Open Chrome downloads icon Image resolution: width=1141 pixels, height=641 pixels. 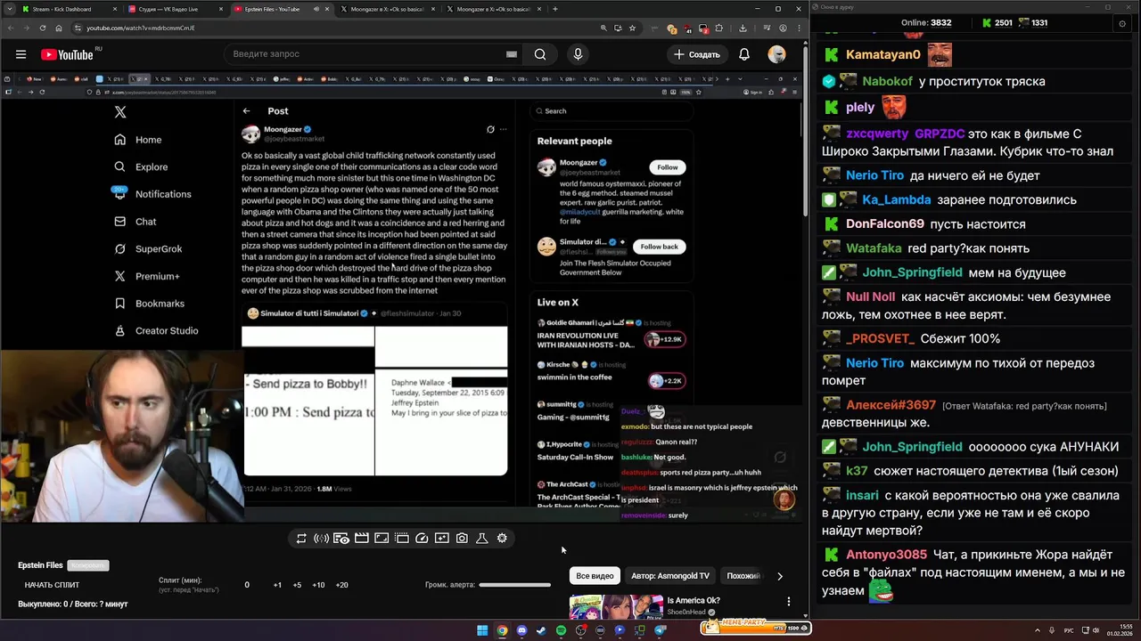tap(743, 28)
